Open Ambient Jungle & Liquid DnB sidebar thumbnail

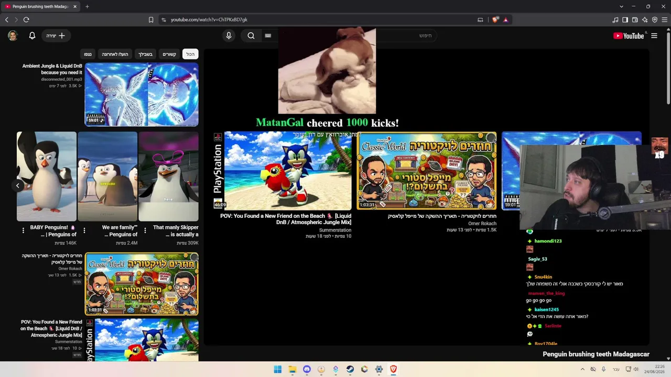(x=142, y=95)
